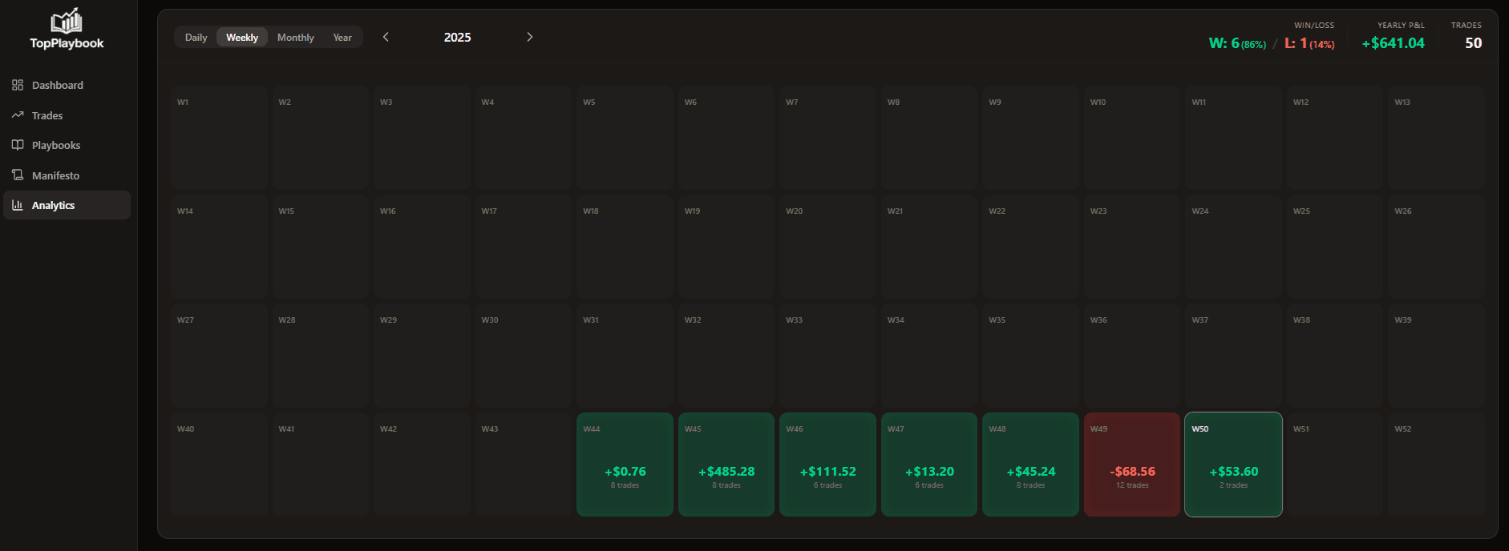The height and width of the screenshot is (551, 1509).
Task: Click the empty W51 week cell
Action: point(1335,465)
